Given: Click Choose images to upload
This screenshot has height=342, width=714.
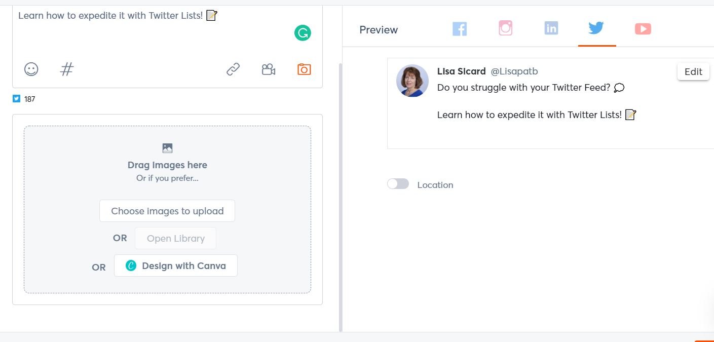Looking at the screenshot, I should (x=167, y=211).
